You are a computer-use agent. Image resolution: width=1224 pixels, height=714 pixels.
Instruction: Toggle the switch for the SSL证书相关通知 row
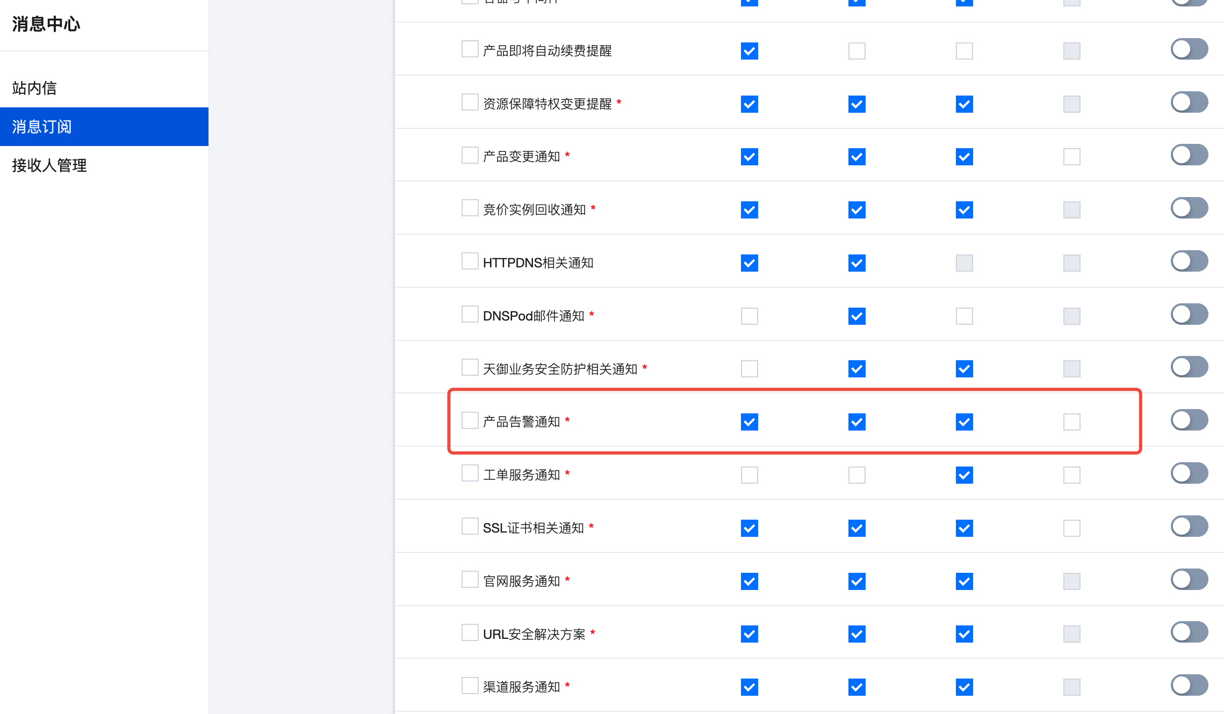click(1189, 526)
